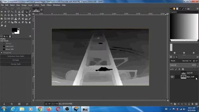199x112 pixels.
Task: Select the Paths tool in toolbox
Action: coord(26,12)
